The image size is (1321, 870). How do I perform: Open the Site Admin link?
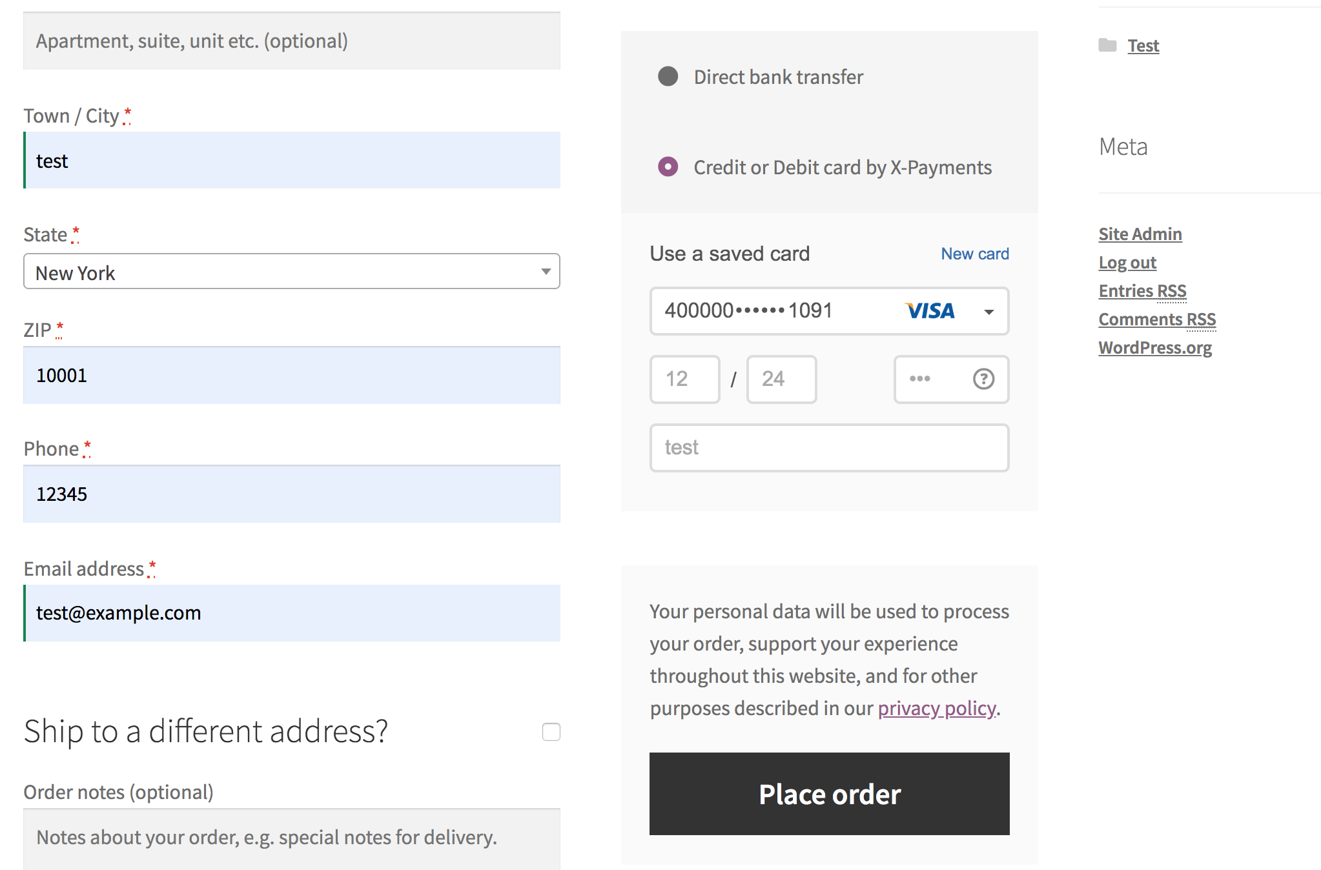click(x=1140, y=234)
